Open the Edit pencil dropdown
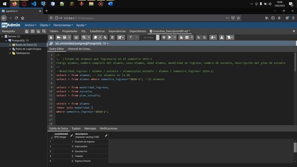Image resolution: width=297 pixels, height=167 pixels. pos(121,38)
